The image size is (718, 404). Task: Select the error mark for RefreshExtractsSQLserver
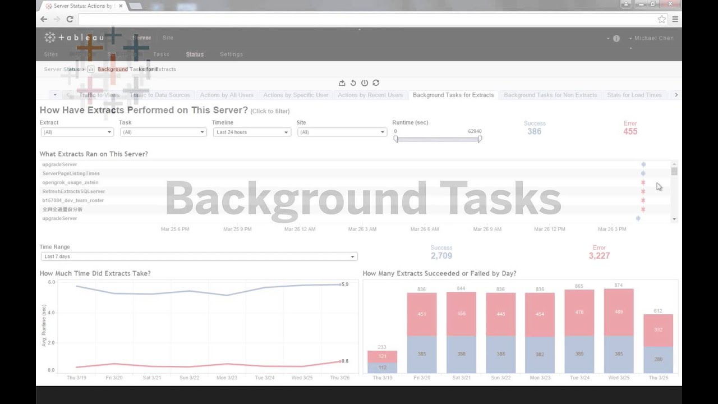click(x=643, y=191)
